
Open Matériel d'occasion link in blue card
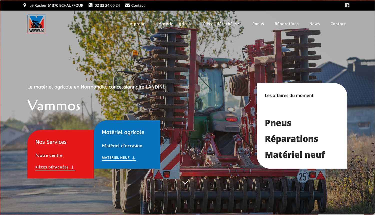[122, 146]
